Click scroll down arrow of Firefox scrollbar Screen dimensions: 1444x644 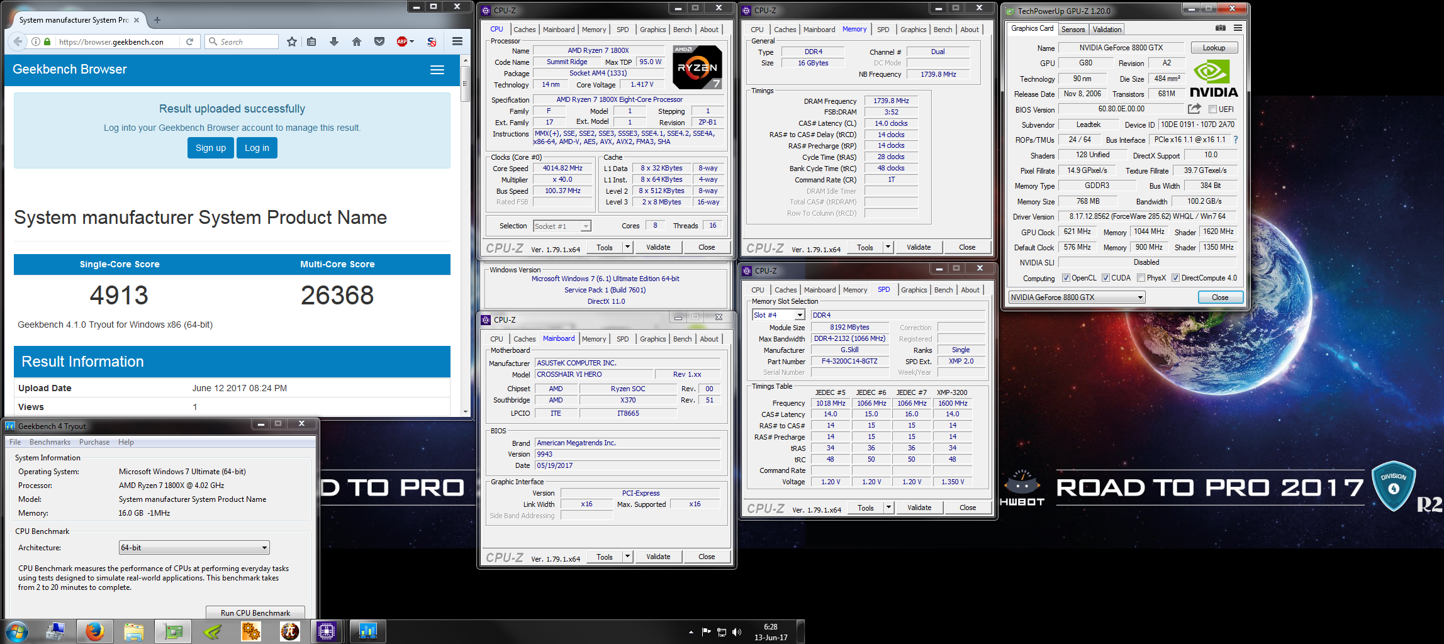tap(466, 411)
